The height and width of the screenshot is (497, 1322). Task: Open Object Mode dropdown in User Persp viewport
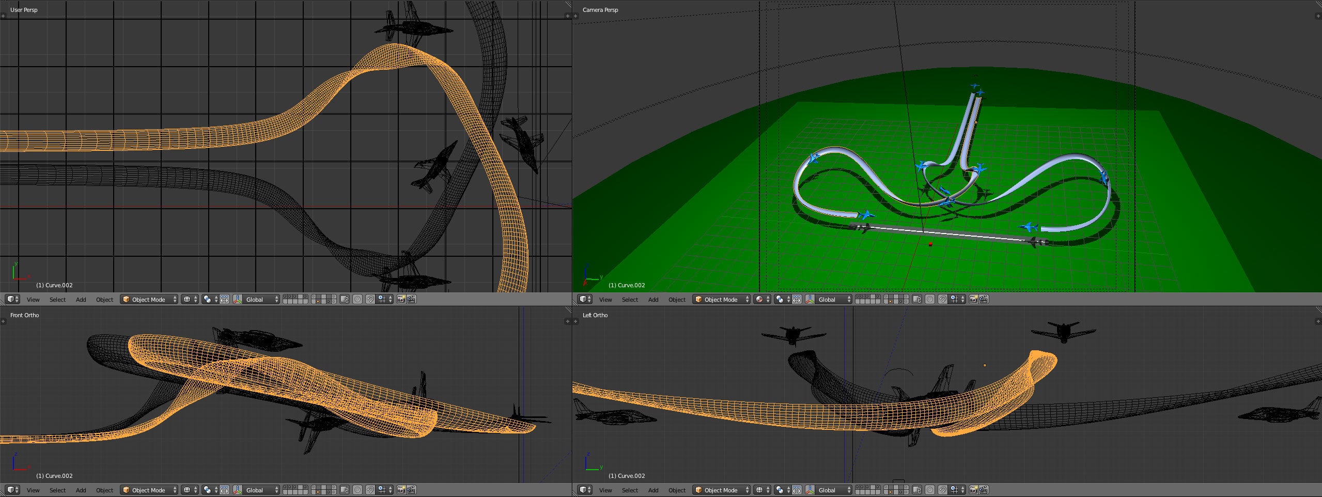pos(149,299)
